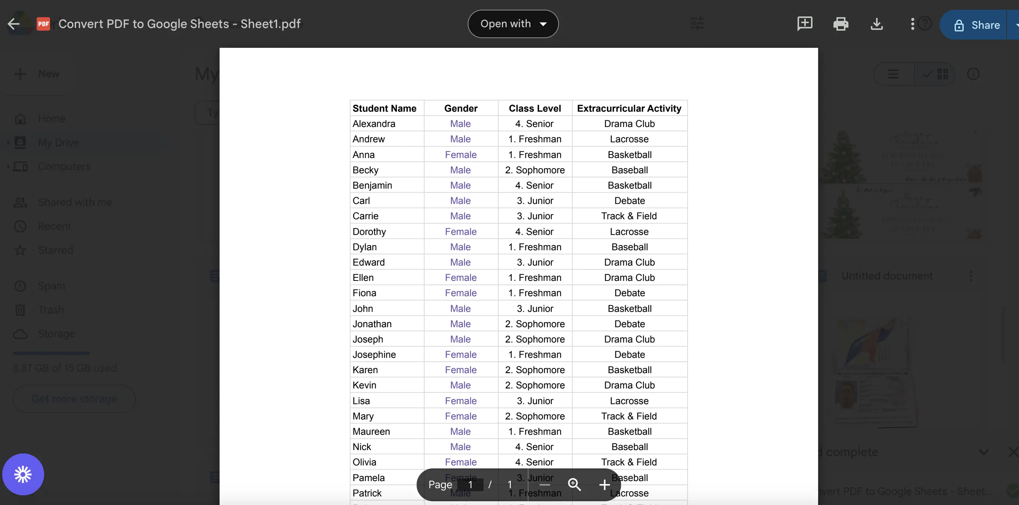Click the download icon to save file
Viewport: 1019px width, 505px height.
[x=877, y=24]
